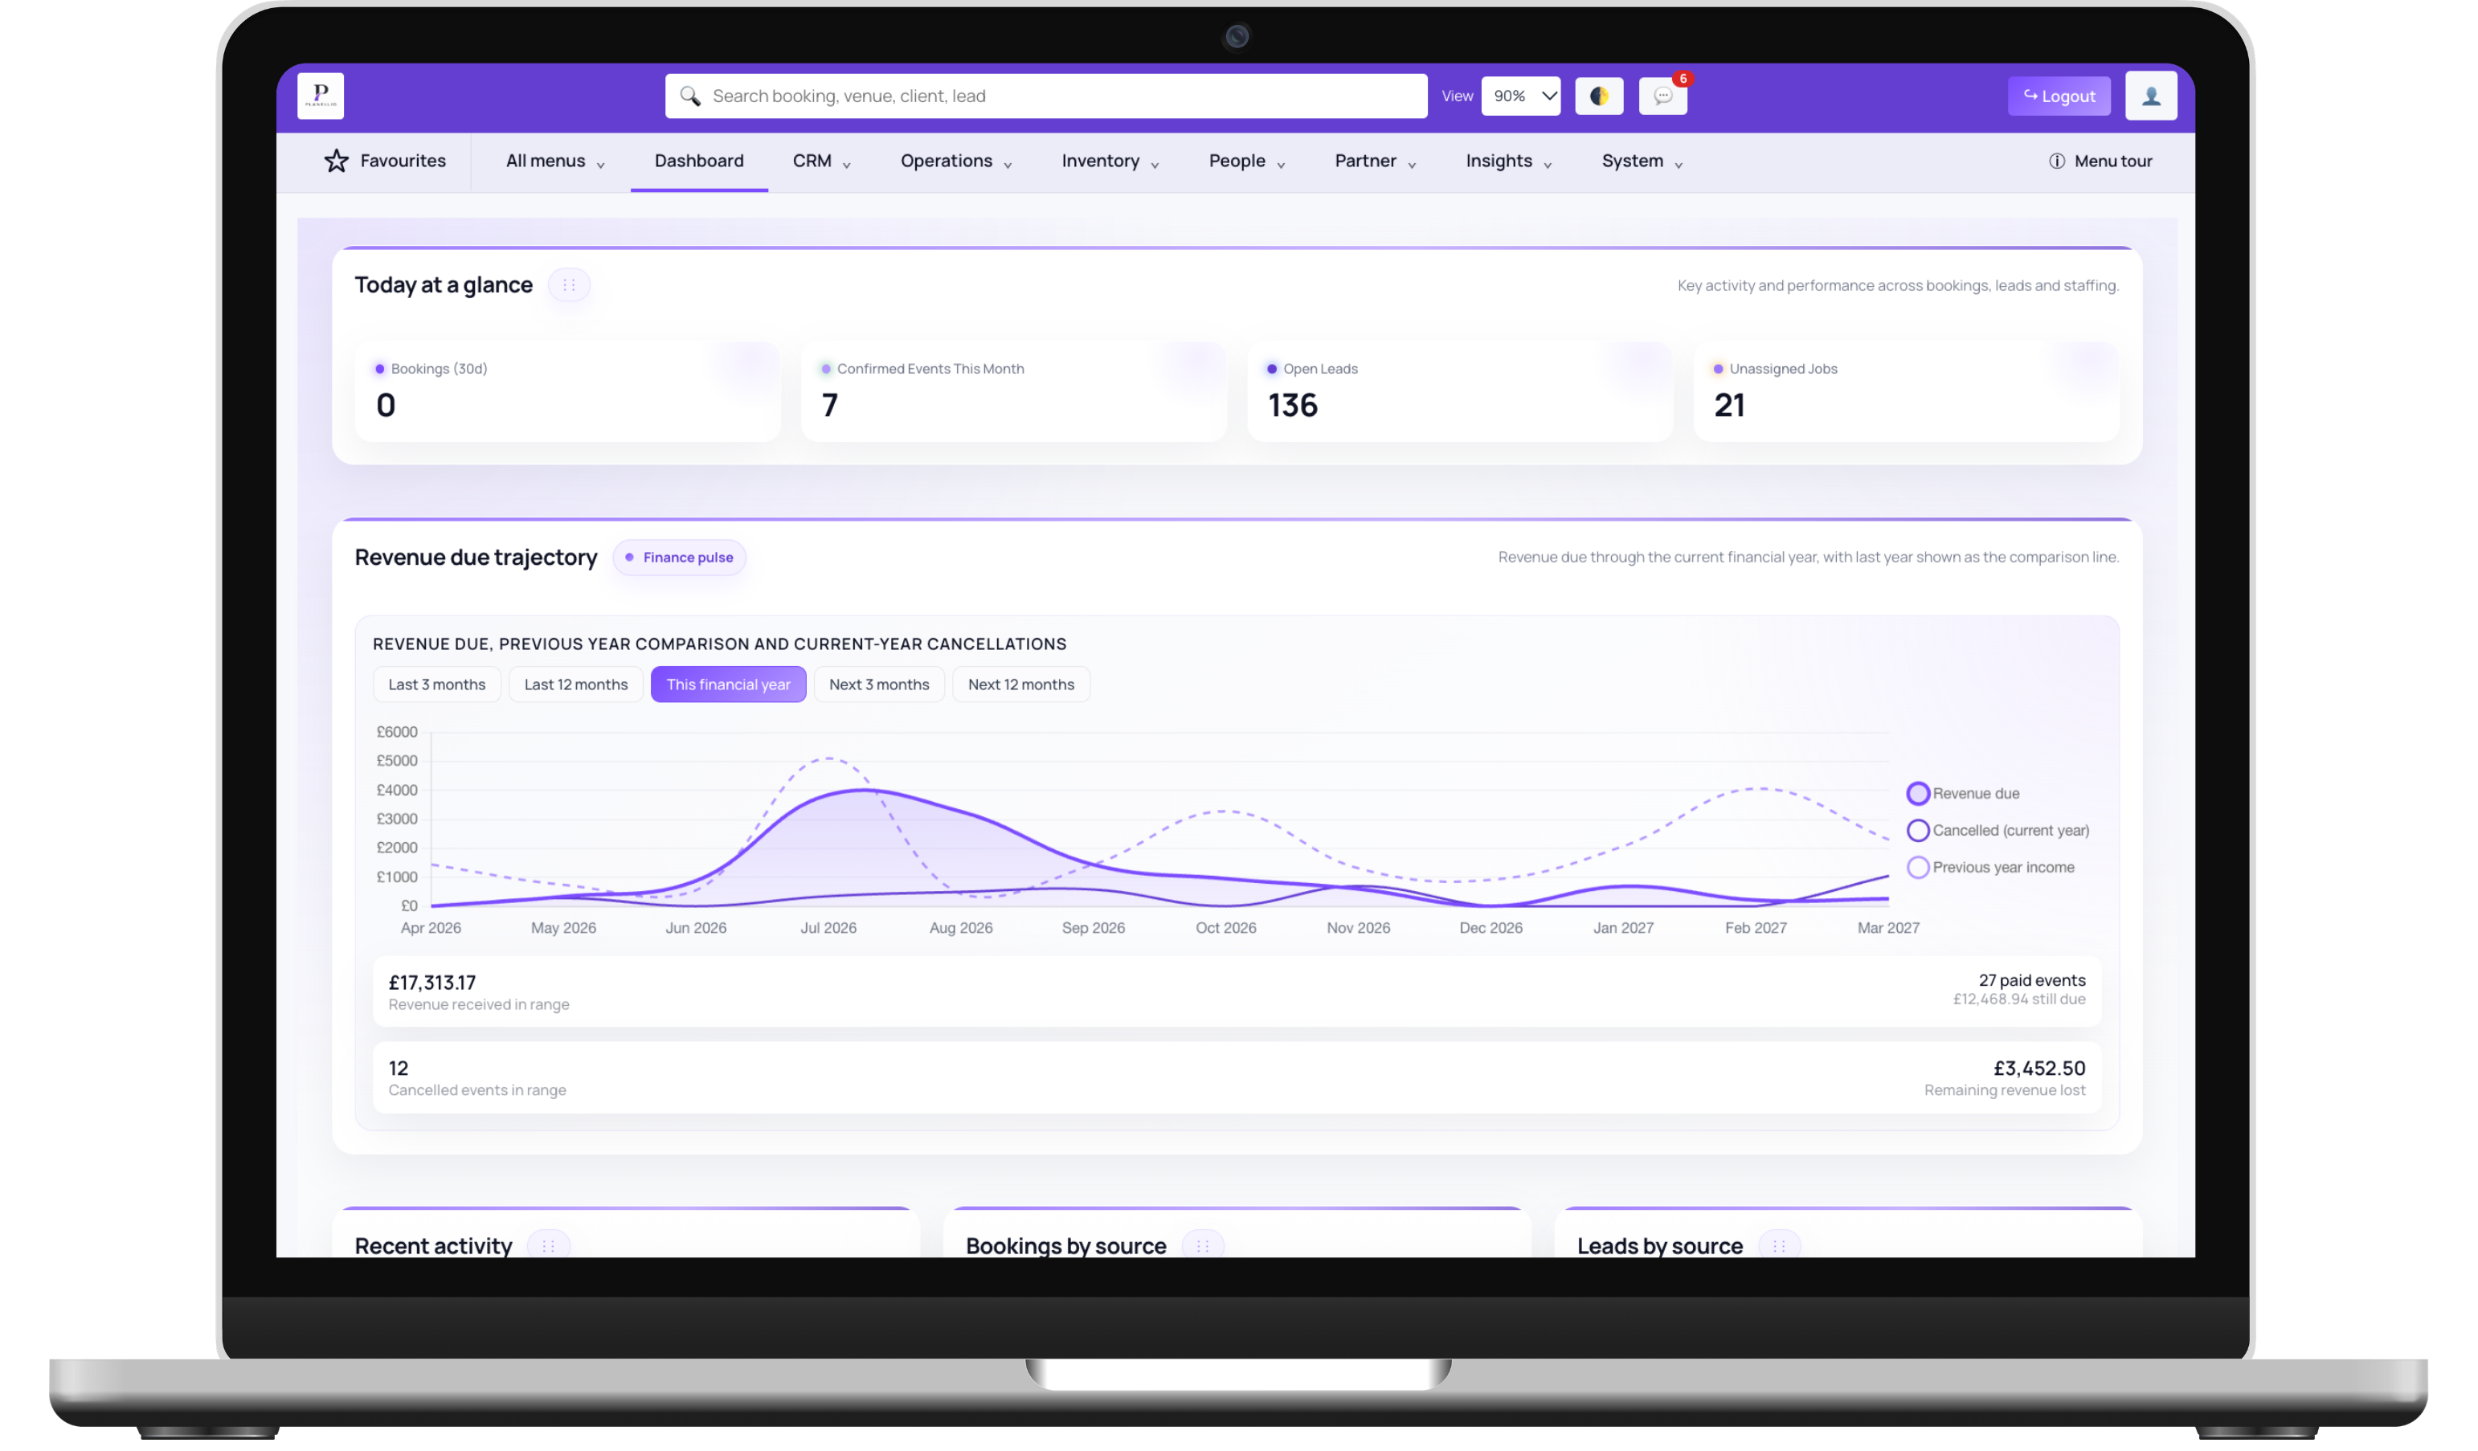The image size is (2478, 1451).
Task: Click the Finance pulse badge
Action: (x=680, y=558)
